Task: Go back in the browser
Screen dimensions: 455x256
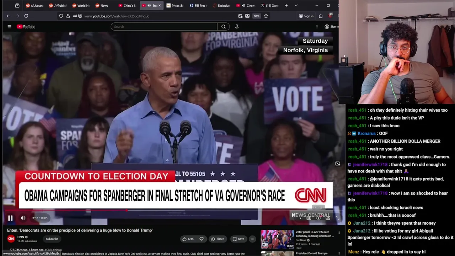Action: point(8,16)
